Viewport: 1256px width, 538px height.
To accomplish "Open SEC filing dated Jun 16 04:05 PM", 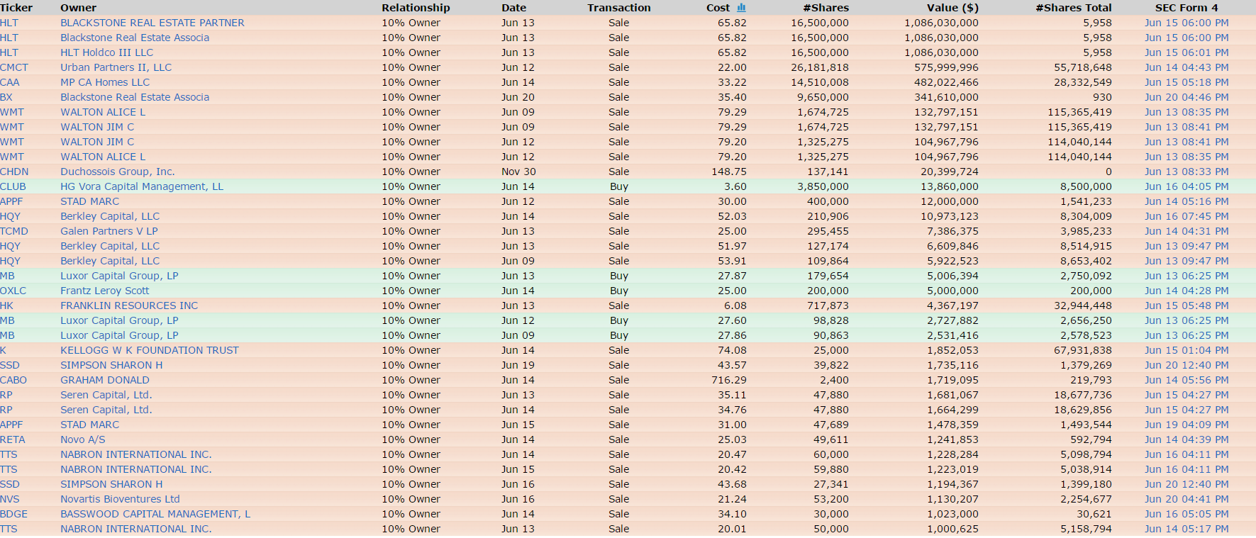I will pos(1186,186).
